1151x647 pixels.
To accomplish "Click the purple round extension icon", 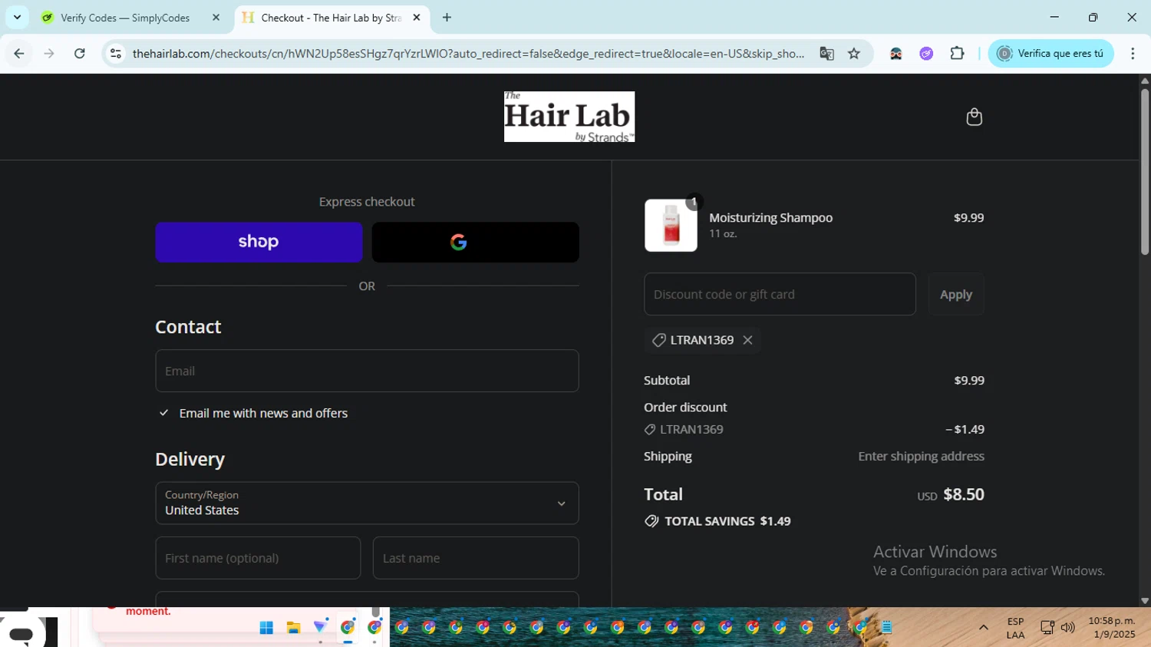I will click(x=926, y=54).
